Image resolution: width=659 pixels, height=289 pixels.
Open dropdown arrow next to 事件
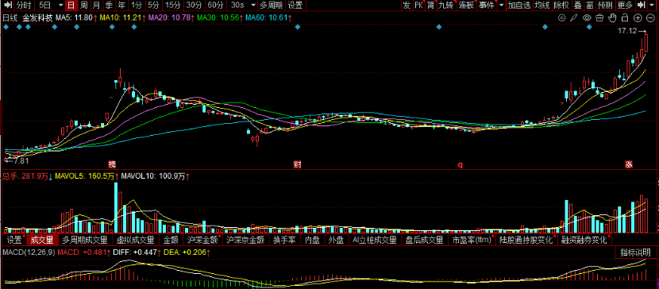click(x=501, y=6)
